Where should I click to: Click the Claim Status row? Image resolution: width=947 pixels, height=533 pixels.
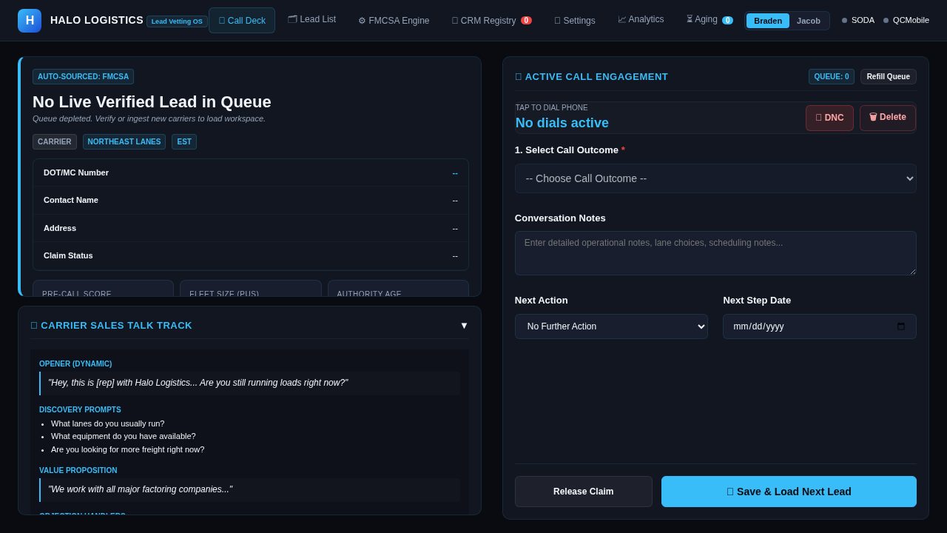[251, 255]
